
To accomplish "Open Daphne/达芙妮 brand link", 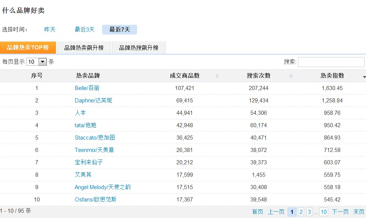I will 93,101.
